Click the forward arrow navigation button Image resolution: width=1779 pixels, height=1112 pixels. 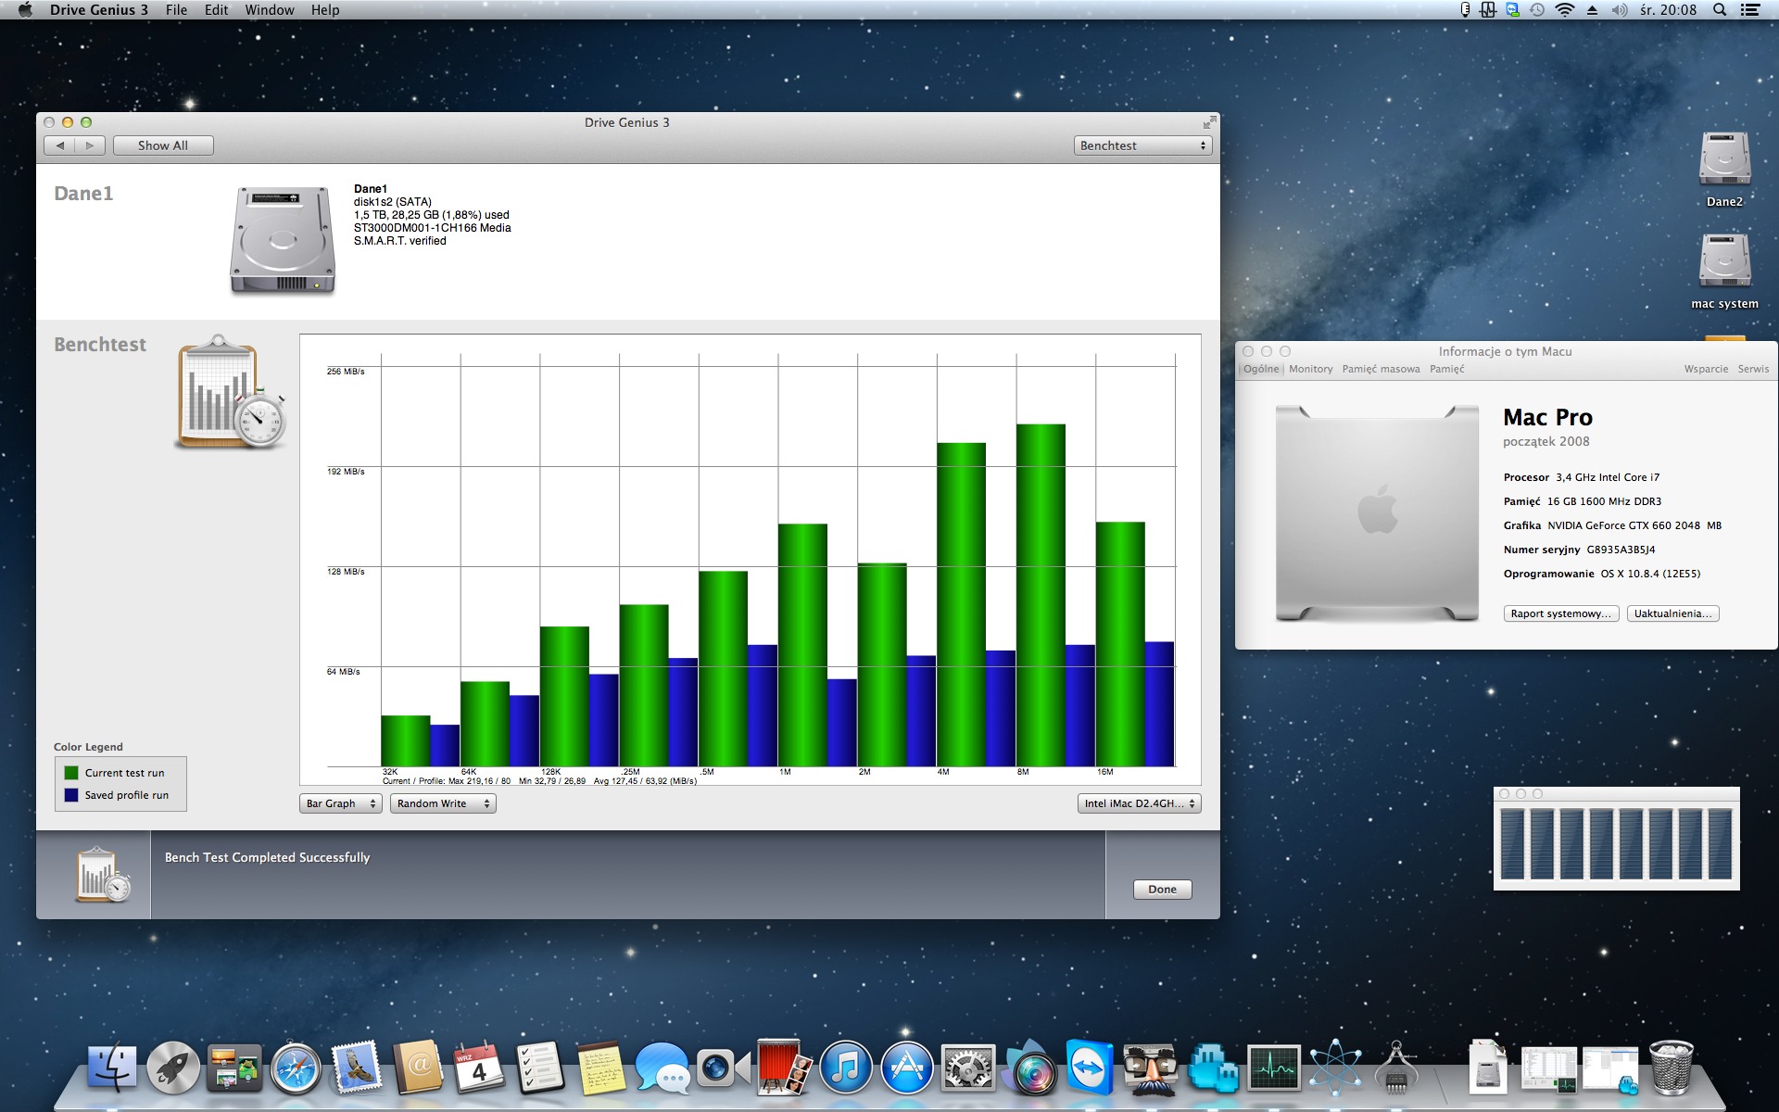(x=90, y=145)
